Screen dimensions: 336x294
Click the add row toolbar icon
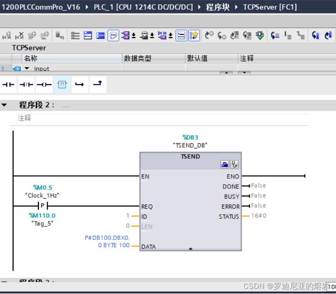pos(45,35)
